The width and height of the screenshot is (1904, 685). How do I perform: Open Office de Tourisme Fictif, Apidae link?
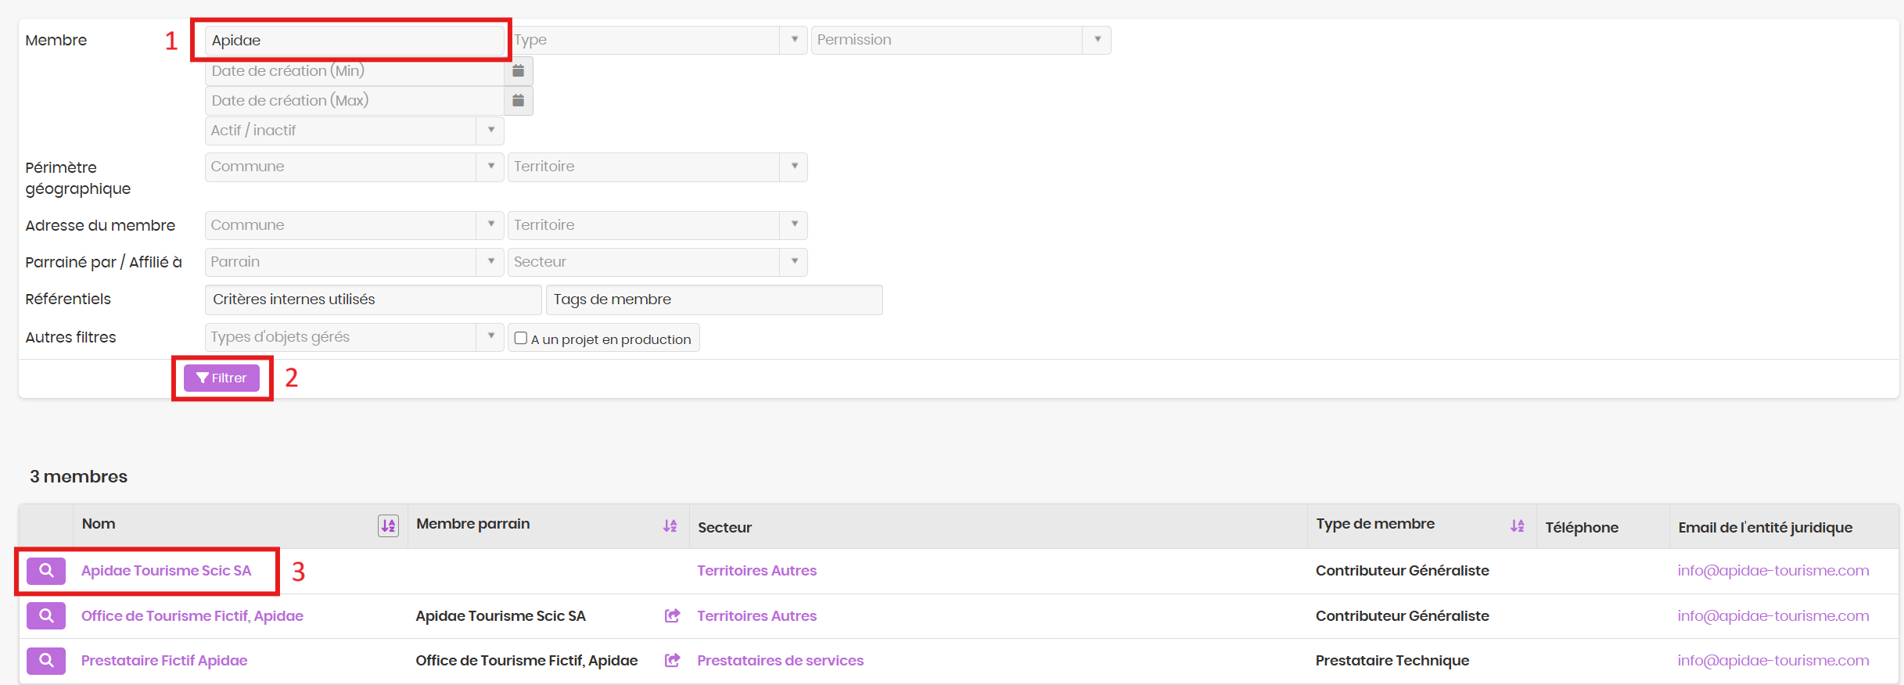pyautogui.click(x=192, y=616)
